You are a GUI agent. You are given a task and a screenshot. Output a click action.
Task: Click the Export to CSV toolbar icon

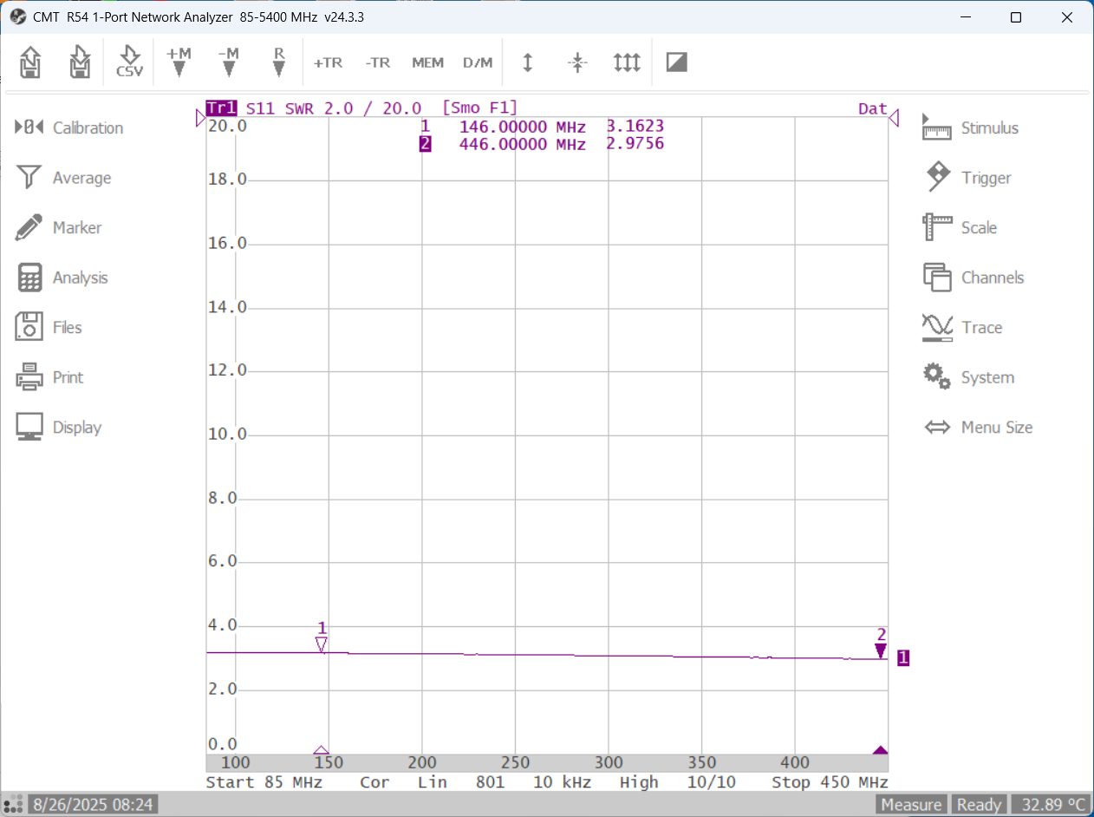pyautogui.click(x=129, y=62)
